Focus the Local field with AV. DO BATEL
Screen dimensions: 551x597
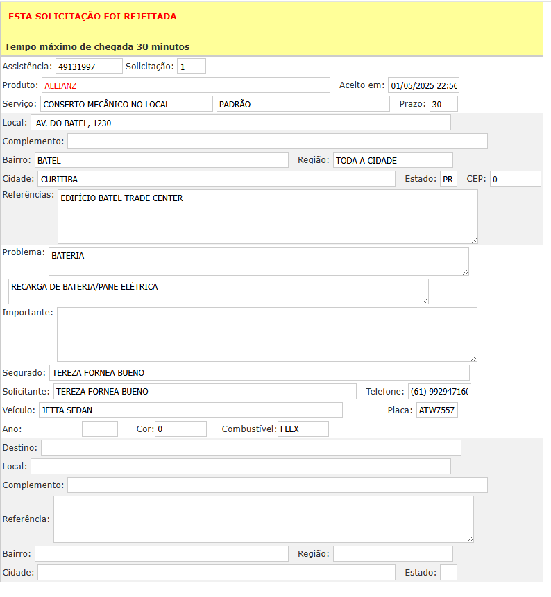240,123
